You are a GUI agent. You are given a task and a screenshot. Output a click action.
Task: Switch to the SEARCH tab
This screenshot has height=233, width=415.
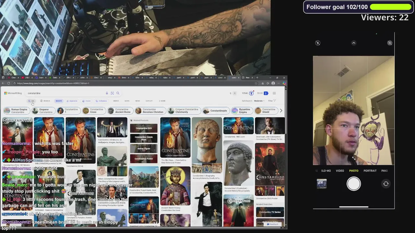[x=45, y=101]
